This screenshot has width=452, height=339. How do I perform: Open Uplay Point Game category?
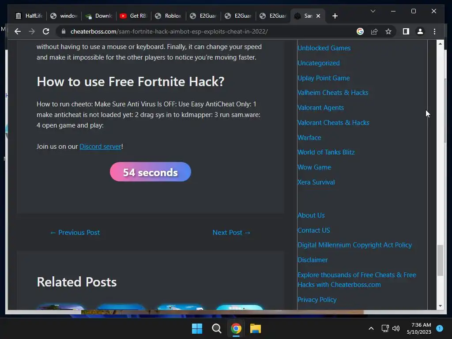324,78
